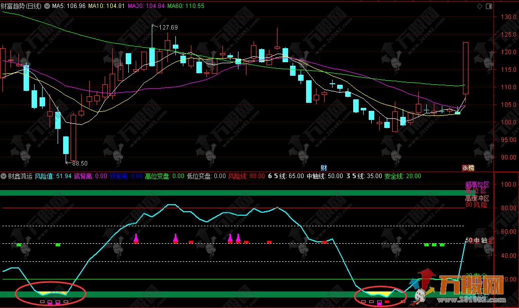Image resolution: width=519 pixels, height=308 pixels.
Task: Click the 110.0 price axis label
Action: click(x=508, y=87)
